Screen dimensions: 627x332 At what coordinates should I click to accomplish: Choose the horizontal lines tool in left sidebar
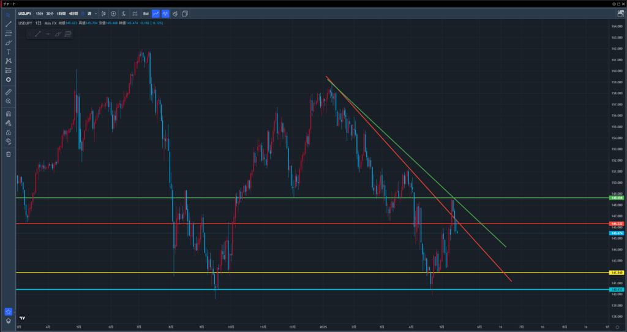(8, 34)
